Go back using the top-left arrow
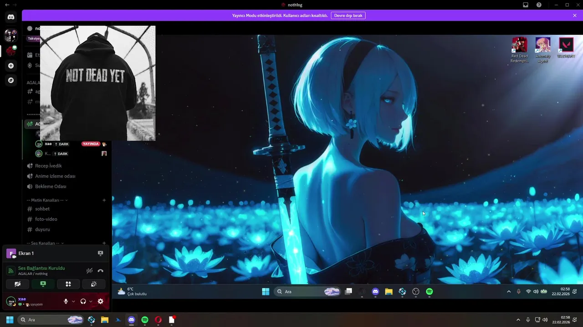583x327 pixels. pyautogui.click(x=7, y=5)
